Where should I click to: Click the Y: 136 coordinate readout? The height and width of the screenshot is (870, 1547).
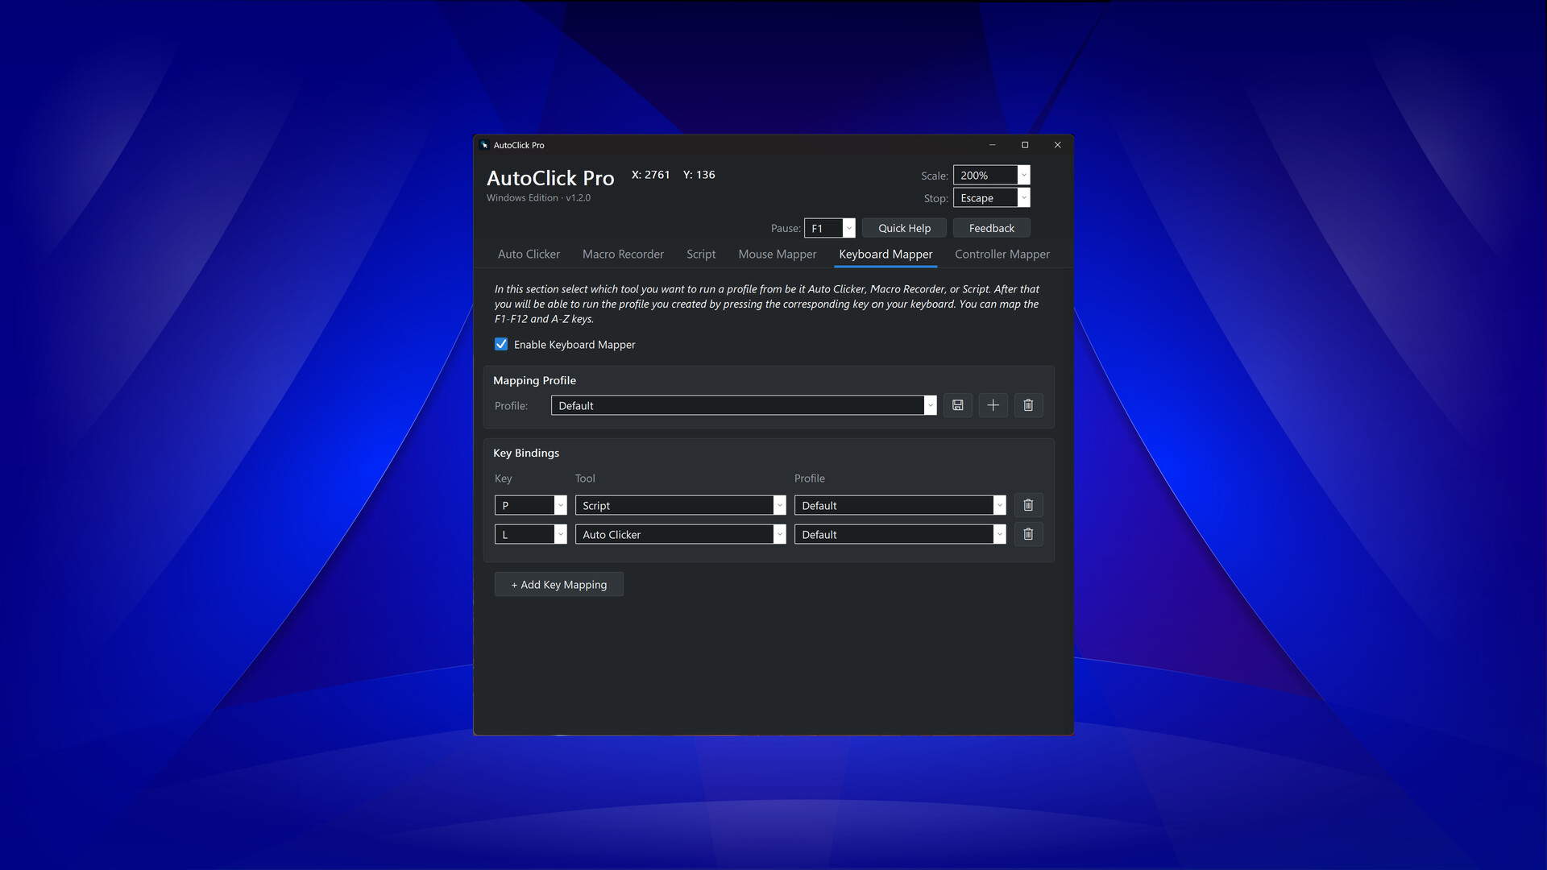pos(699,175)
